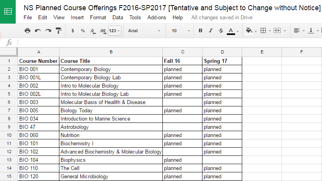Redo the last action
Image resolution: width=322 pixels, height=181 pixels.
(48, 31)
